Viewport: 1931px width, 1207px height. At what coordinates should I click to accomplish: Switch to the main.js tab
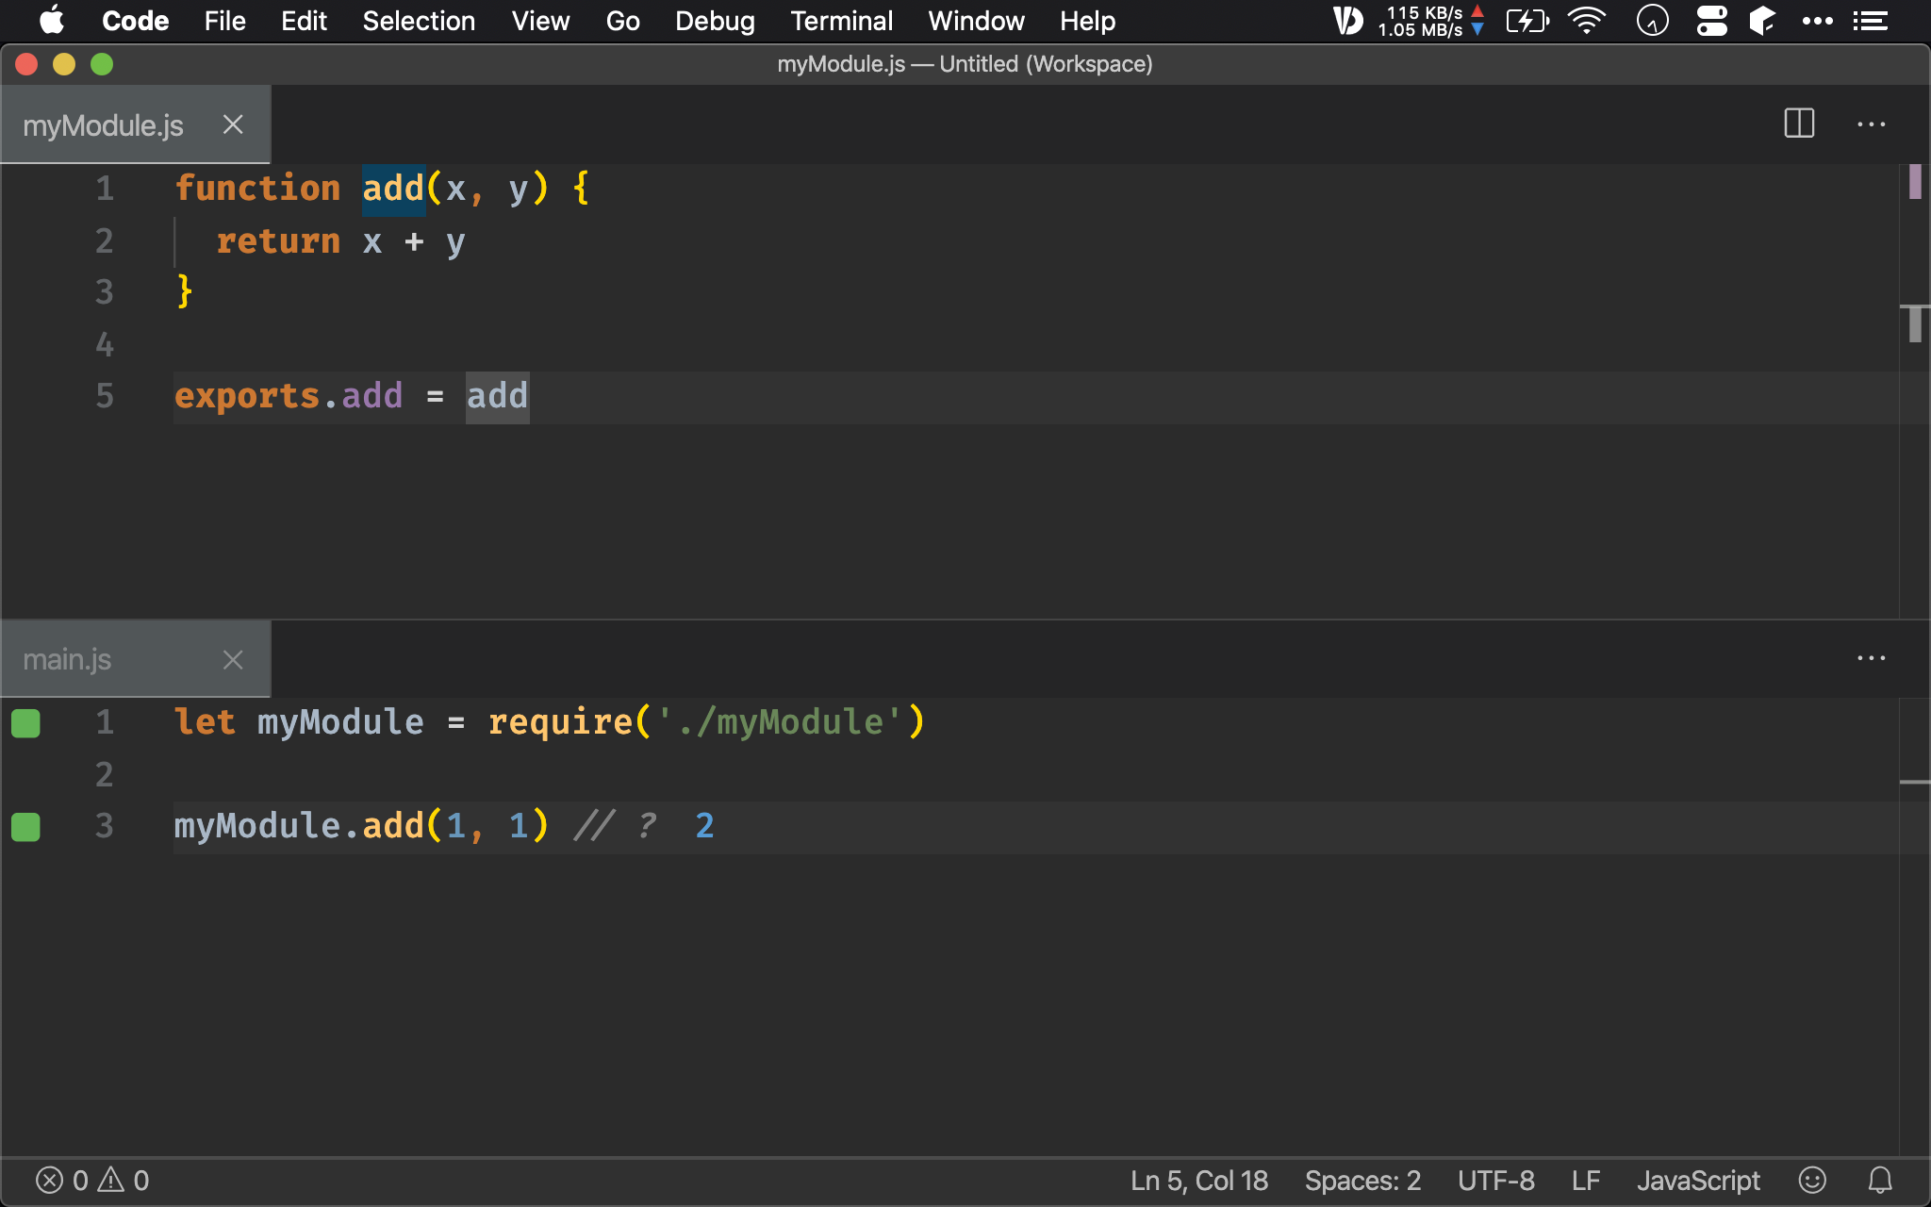[x=68, y=659]
